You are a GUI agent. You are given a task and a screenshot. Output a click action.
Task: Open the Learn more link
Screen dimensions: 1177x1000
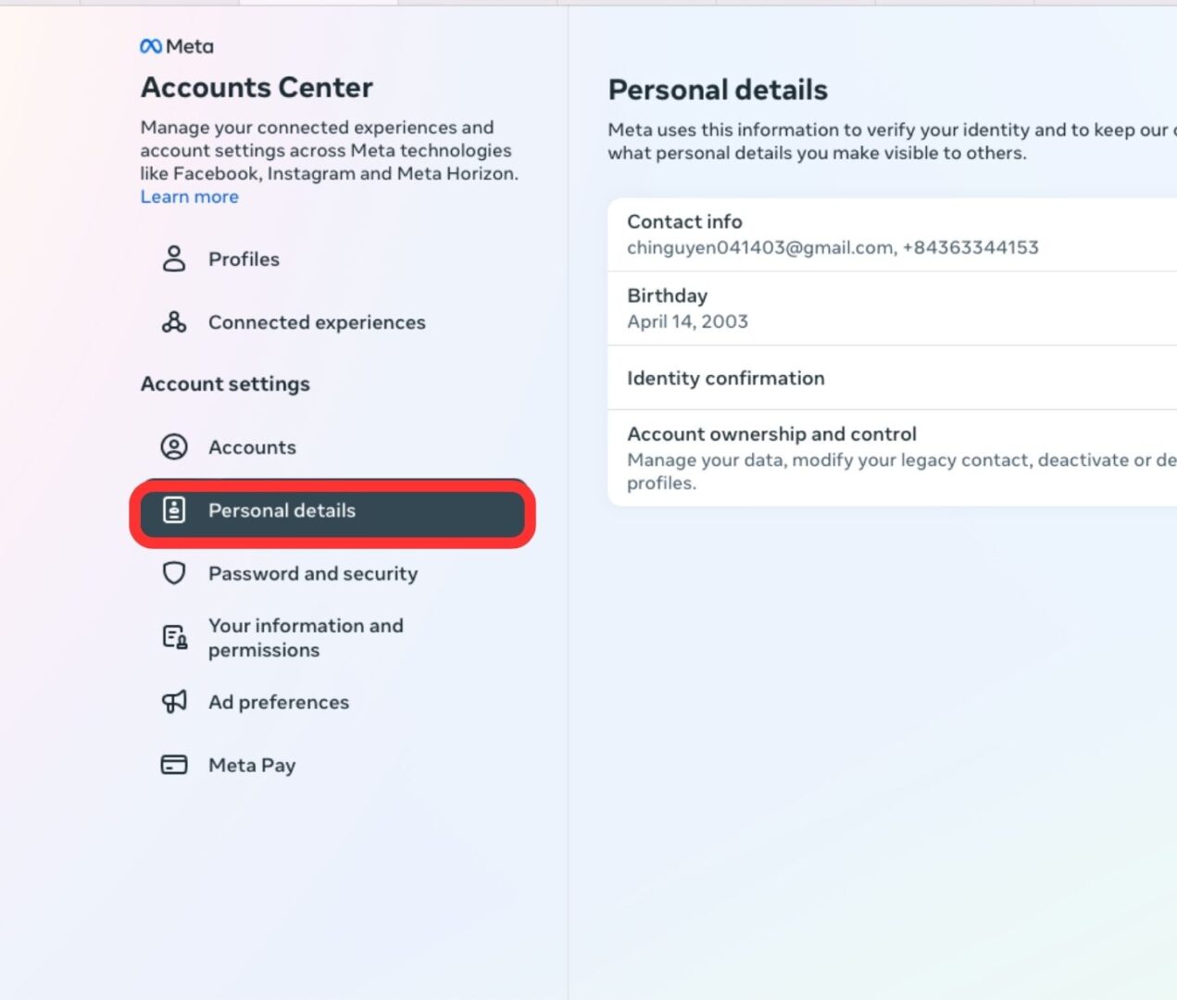tap(189, 196)
